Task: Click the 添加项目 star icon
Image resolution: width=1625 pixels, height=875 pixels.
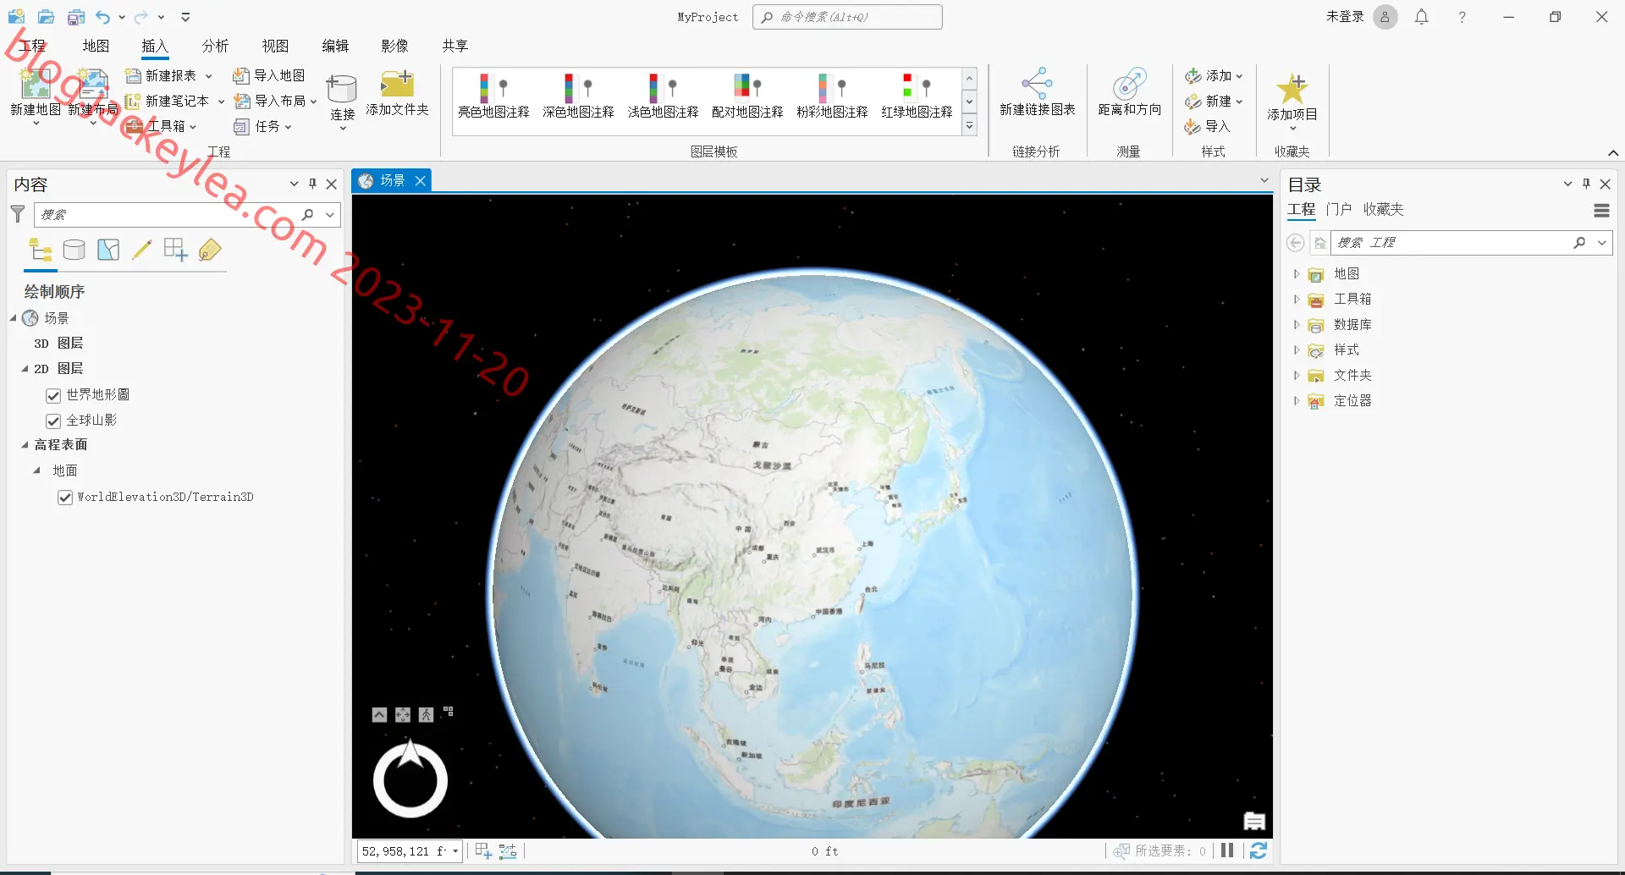Action: coord(1292,88)
